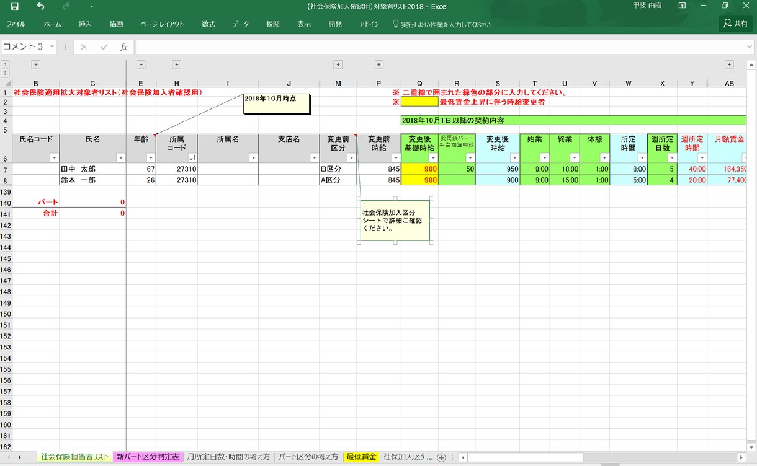Click the Save icon in quick access toolbar

pos(14,6)
